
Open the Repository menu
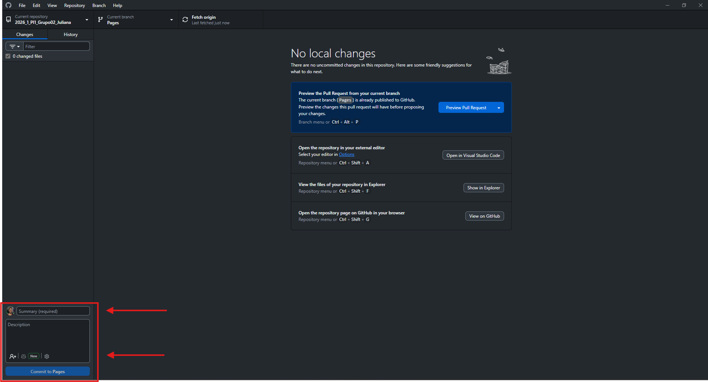tap(74, 6)
